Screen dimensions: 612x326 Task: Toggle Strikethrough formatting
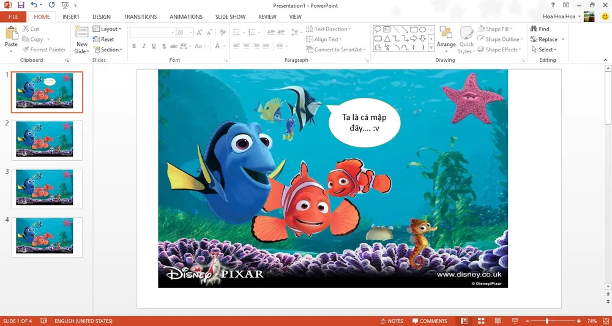tap(174, 46)
